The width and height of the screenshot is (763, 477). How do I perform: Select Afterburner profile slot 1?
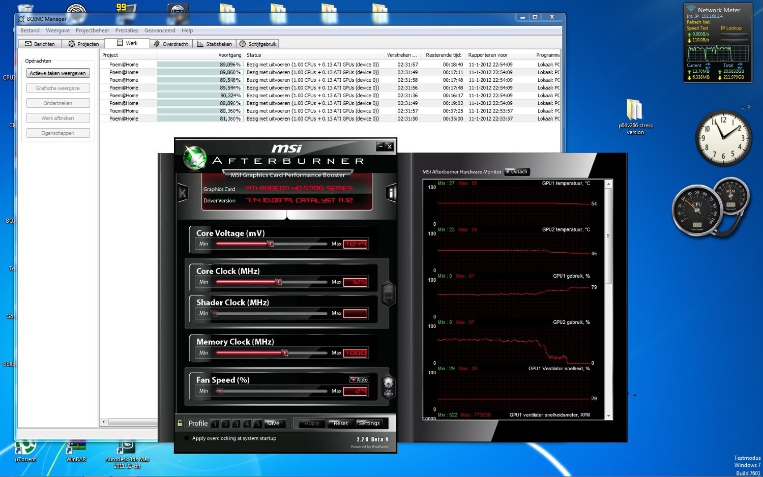coord(215,424)
